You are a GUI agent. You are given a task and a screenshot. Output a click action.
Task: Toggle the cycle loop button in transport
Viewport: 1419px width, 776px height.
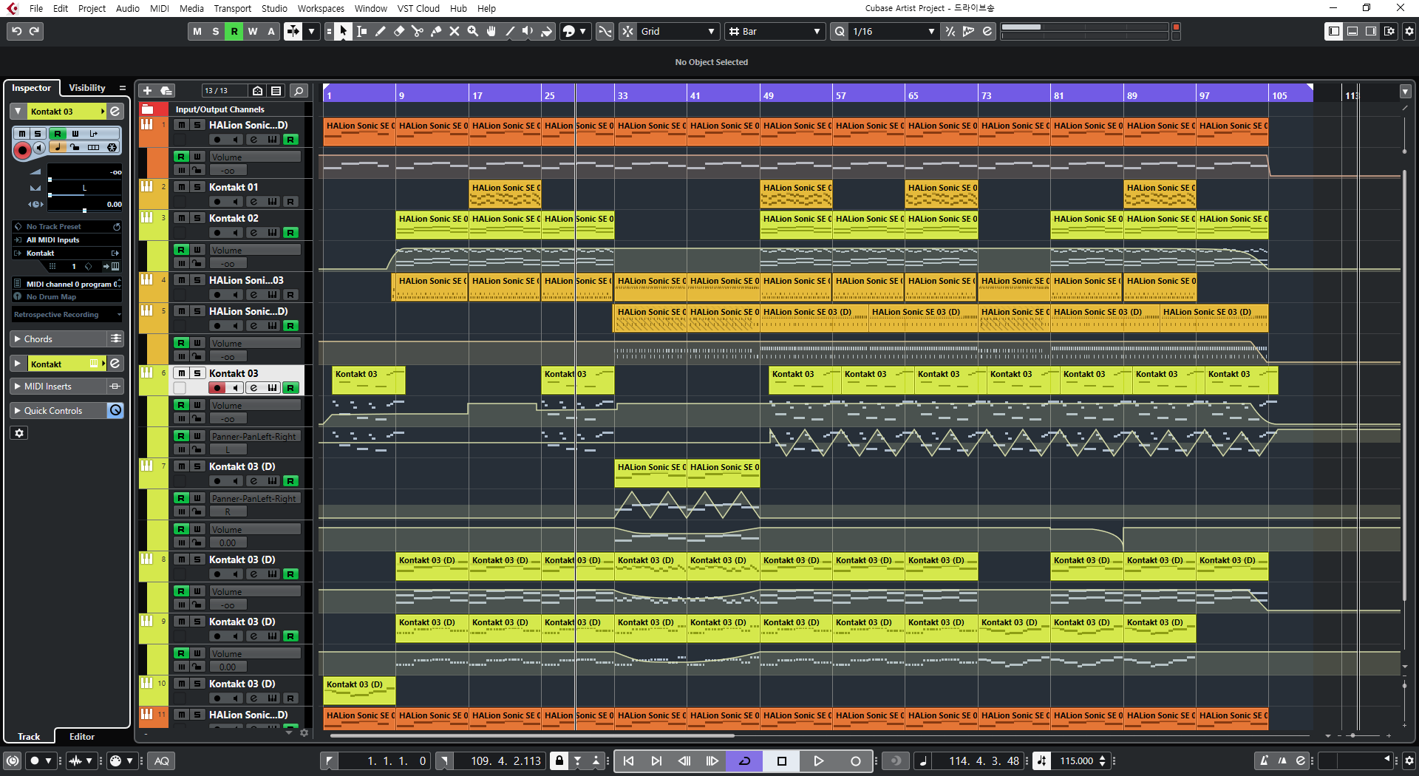click(x=744, y=760)
